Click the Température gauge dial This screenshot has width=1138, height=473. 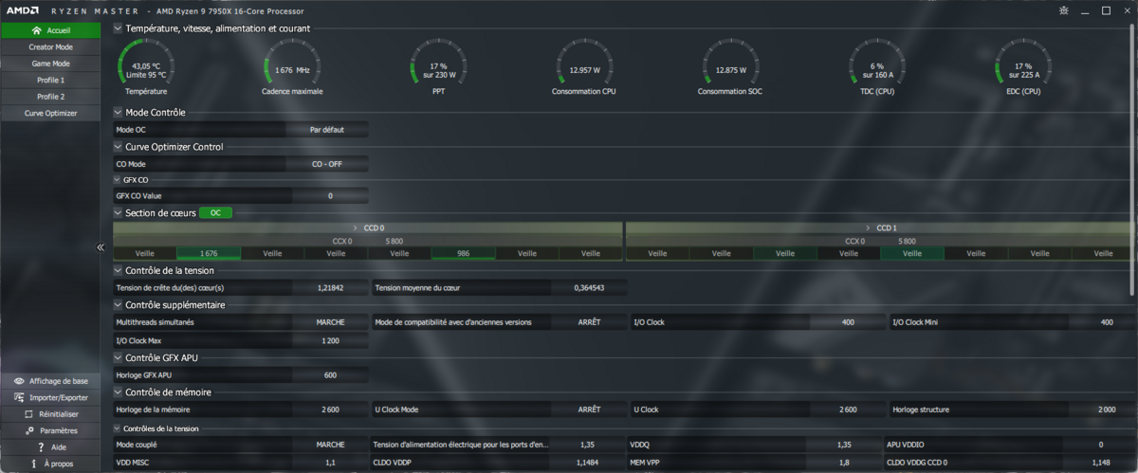pos(146,63)
